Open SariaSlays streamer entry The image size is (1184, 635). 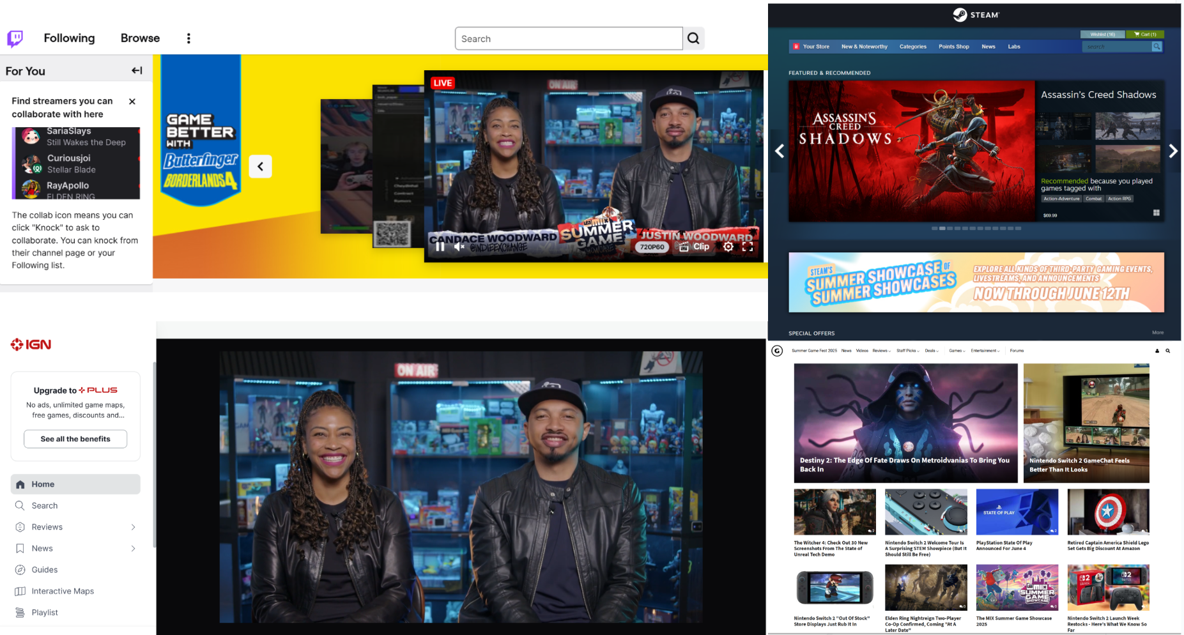[77, 136]
